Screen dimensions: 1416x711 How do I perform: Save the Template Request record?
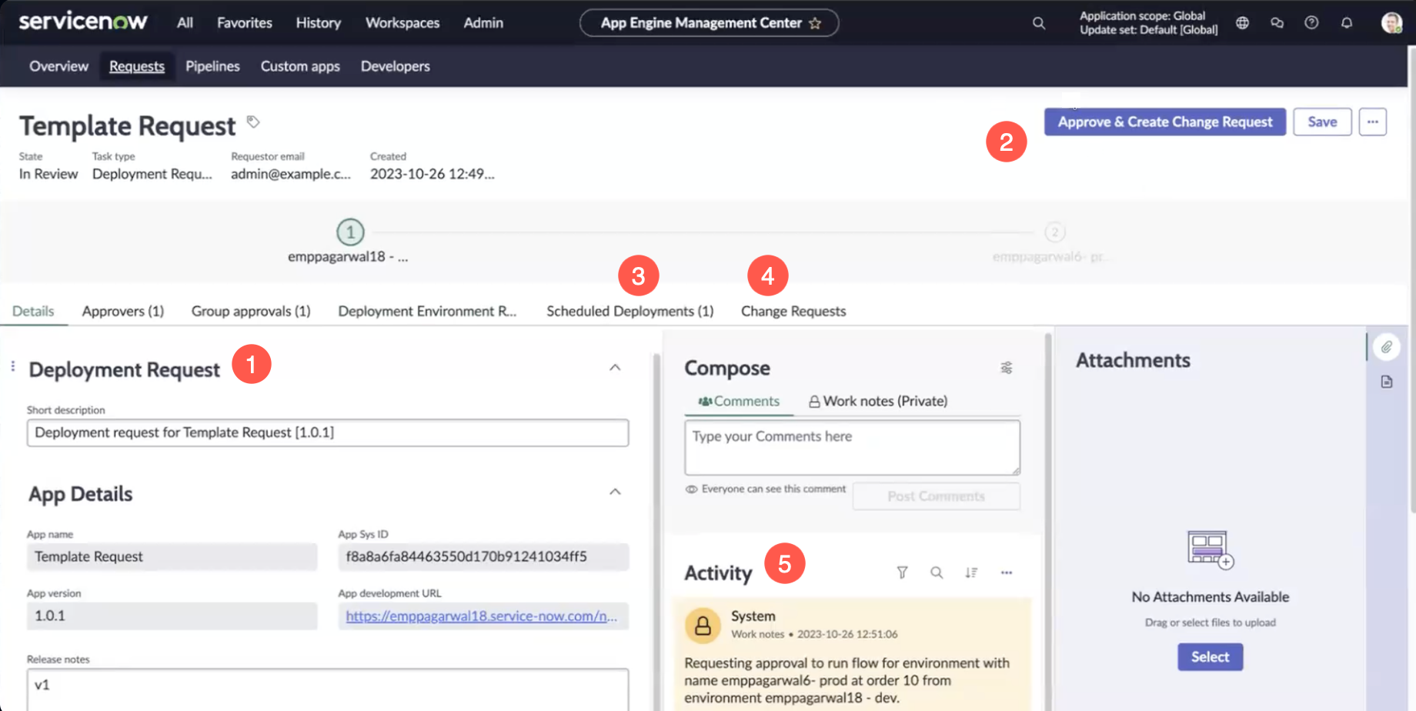(1322, 122)
